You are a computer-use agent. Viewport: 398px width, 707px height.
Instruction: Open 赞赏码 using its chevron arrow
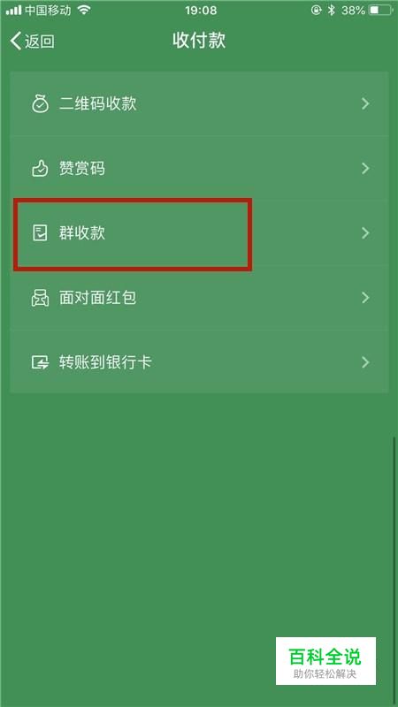(x=365, y=169)
